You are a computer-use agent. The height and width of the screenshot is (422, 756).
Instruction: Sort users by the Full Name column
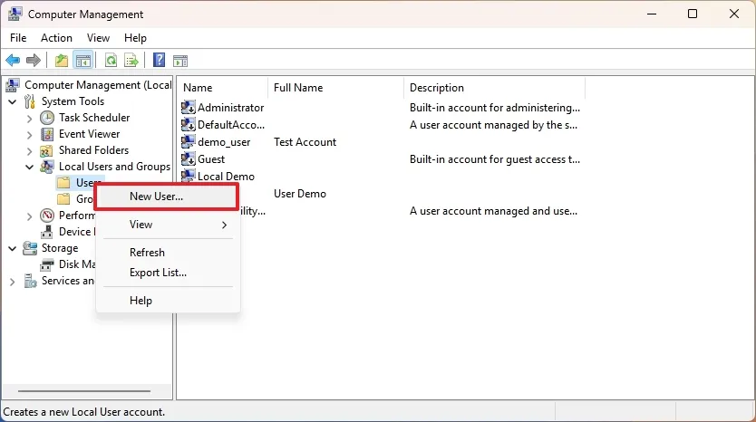point(298,88)
